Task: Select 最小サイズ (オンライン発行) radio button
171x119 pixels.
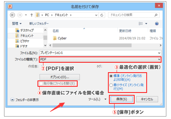Action: (x=111, y=85)
